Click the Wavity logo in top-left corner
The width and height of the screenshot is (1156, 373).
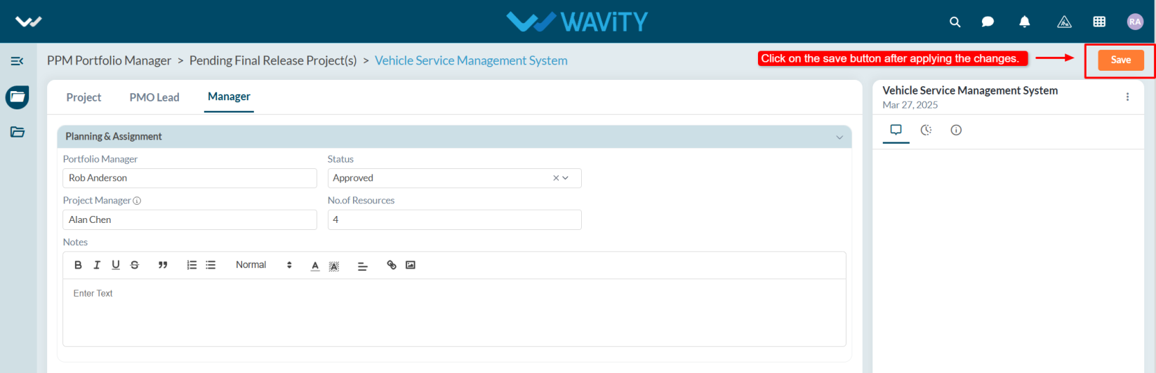pyautogui.click(x=29, y=22)
